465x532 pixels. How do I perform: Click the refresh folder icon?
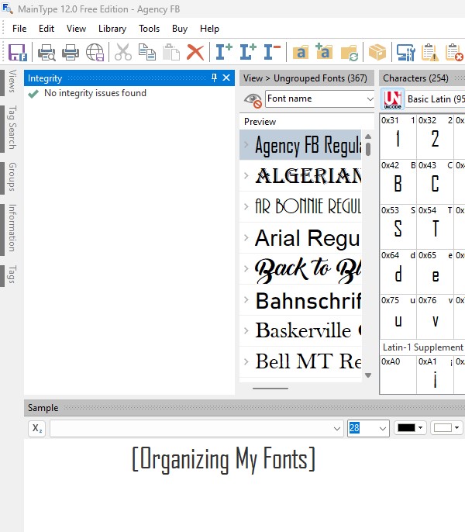350,52
